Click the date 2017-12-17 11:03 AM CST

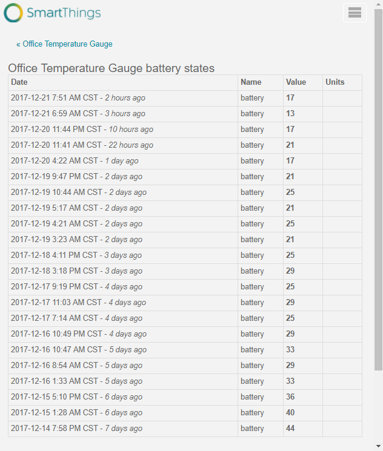click(56, 302)
